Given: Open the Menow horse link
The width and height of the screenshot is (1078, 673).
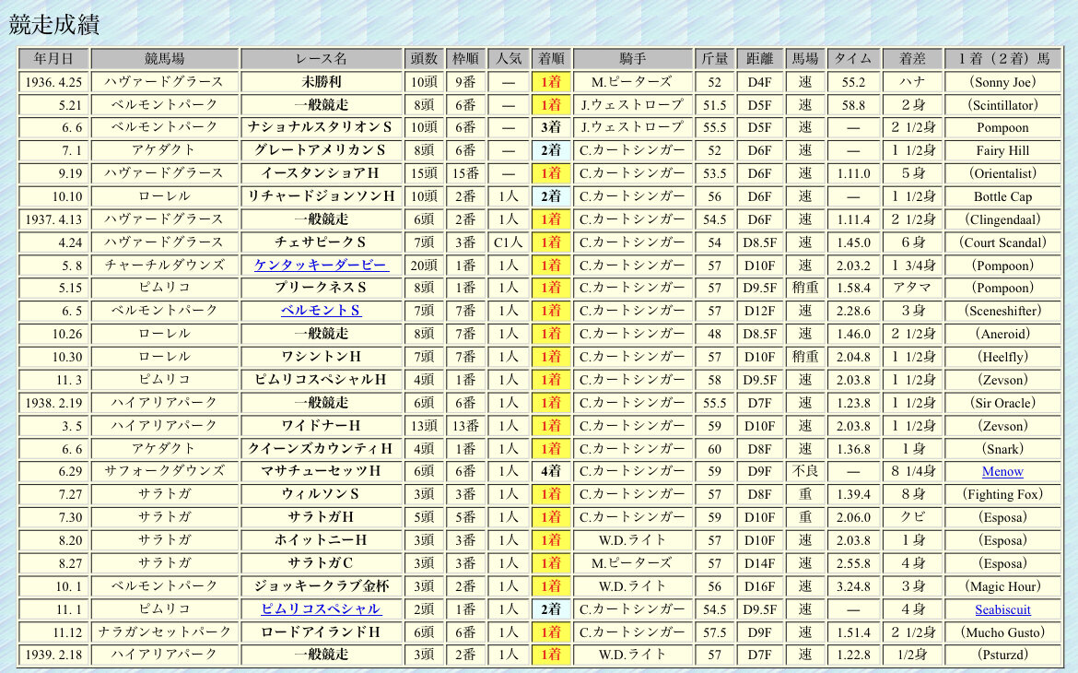Looking at the screenshot, I should click(1002, 471).
